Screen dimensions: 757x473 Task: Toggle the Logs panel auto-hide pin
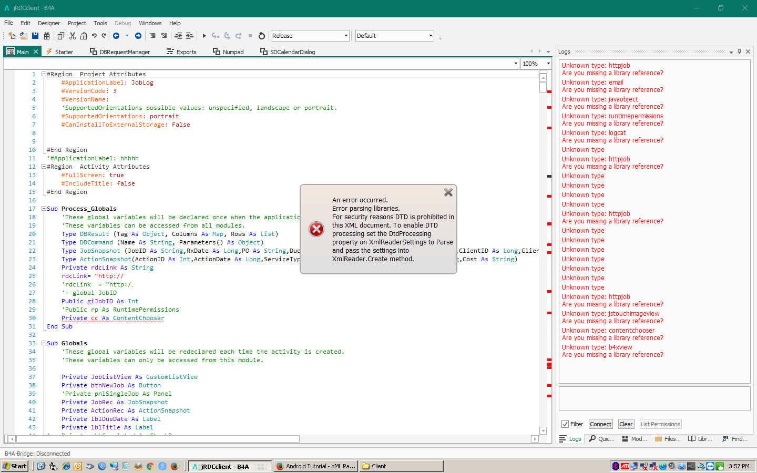(739, 52)
